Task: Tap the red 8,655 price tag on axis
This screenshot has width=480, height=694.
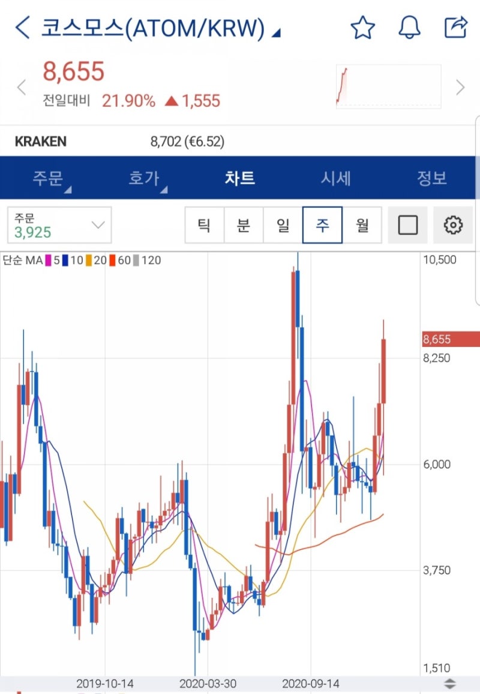Action: (451, 339)
